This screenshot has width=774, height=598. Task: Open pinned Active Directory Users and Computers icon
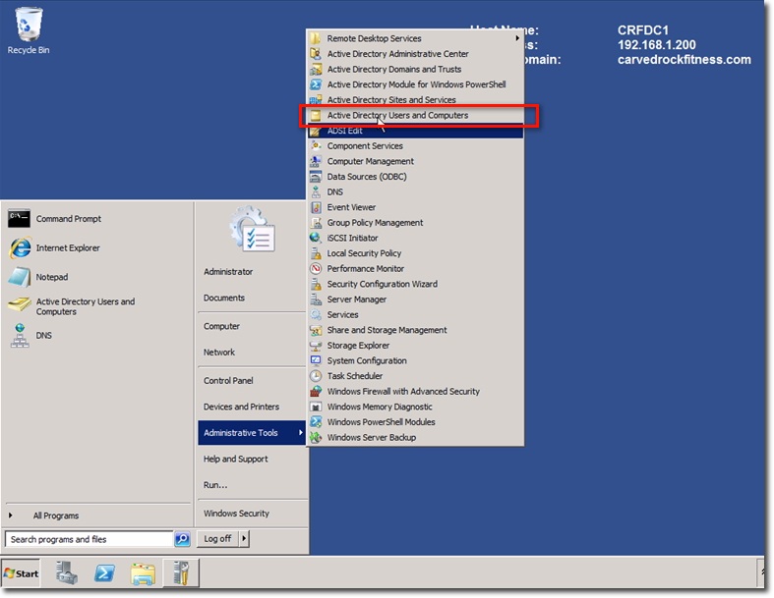pos(20,304)
